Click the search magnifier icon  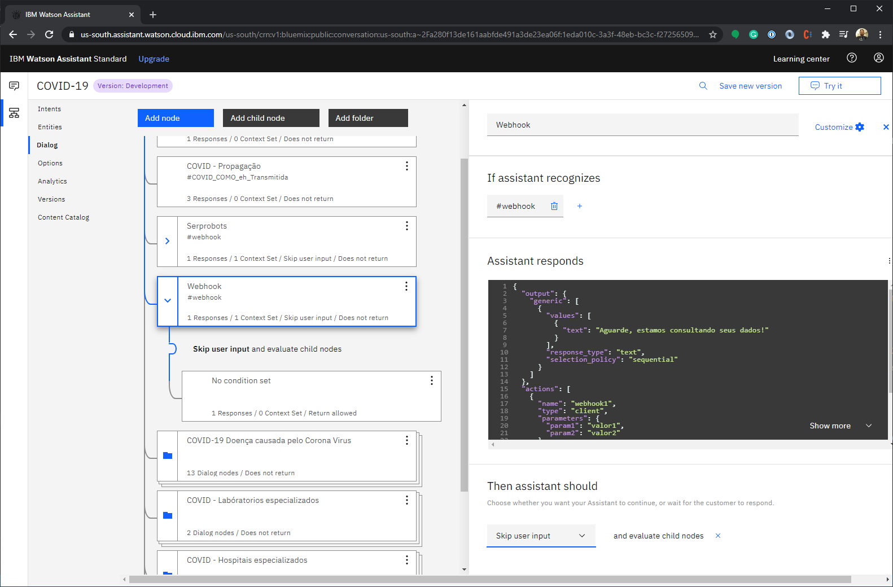click(x=703, y=86)
